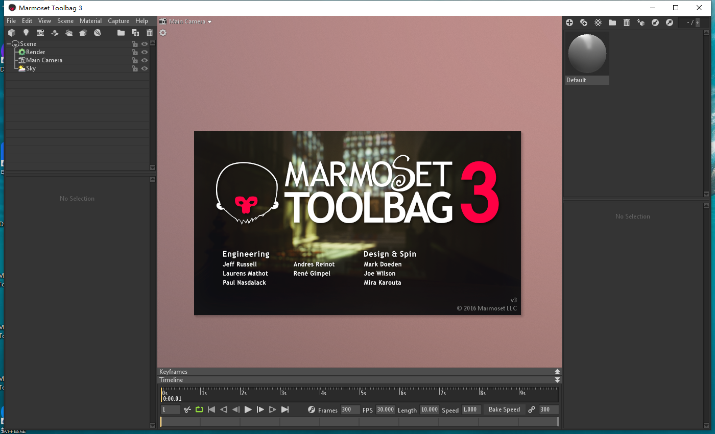Screen dimensions: 715x434
Task: Toggle visibility of the Render row
Action: (x=145, y=52)
